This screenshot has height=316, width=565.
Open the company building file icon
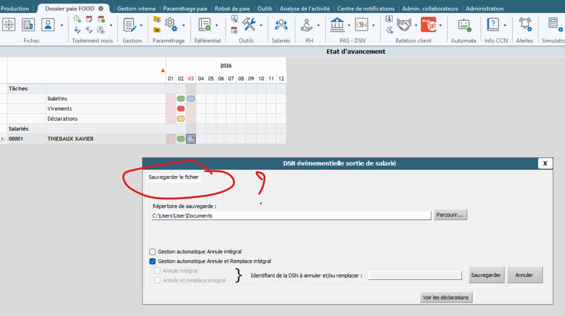click(x=28, y=25)
